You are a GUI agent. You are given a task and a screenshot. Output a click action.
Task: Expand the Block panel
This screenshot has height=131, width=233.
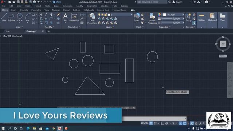click(x=140, y=27)
